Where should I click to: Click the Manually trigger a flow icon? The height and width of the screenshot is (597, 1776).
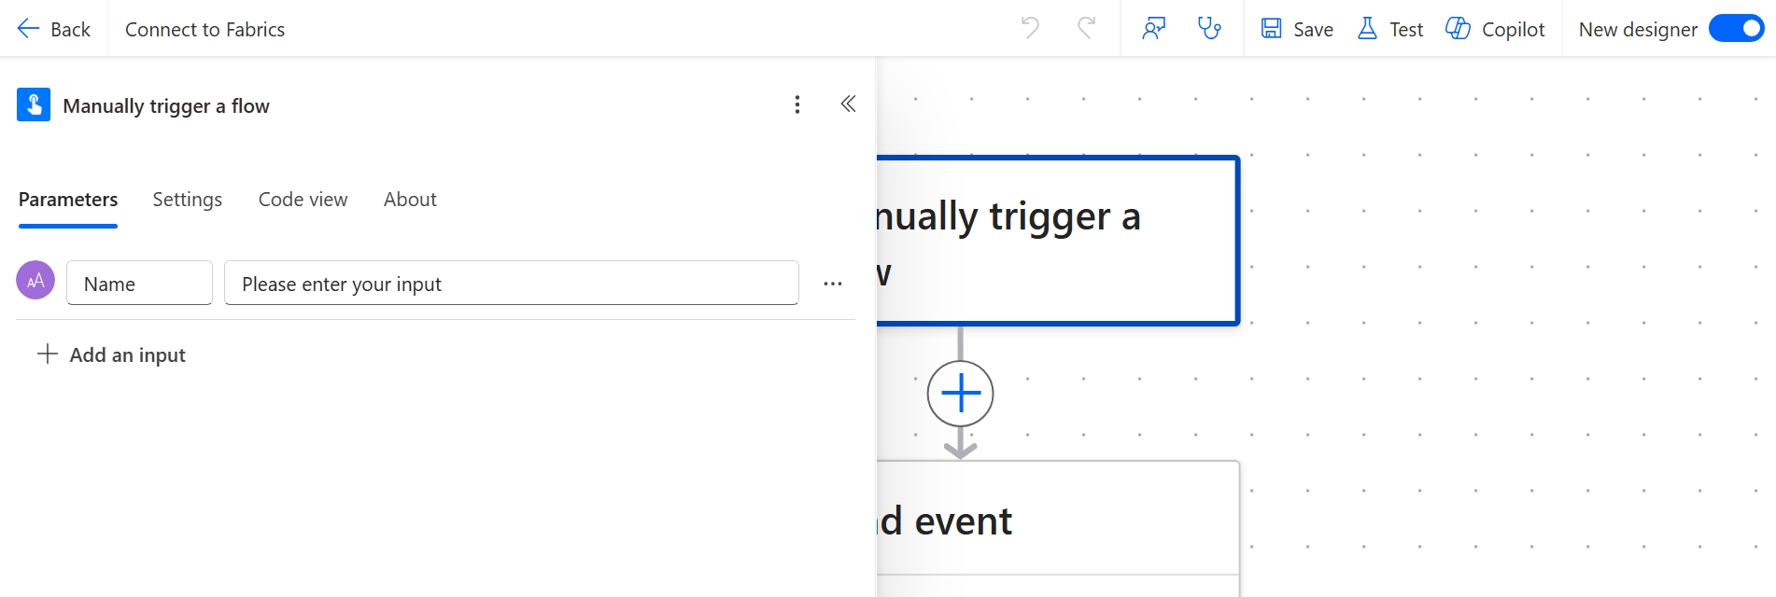[x=34, y=105]
